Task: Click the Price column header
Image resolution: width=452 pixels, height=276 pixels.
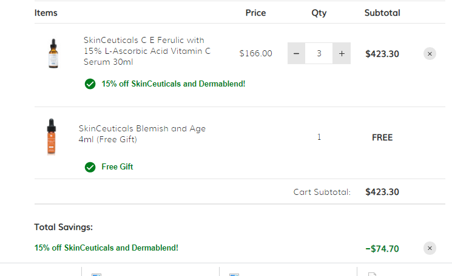Action: (255, 13)
